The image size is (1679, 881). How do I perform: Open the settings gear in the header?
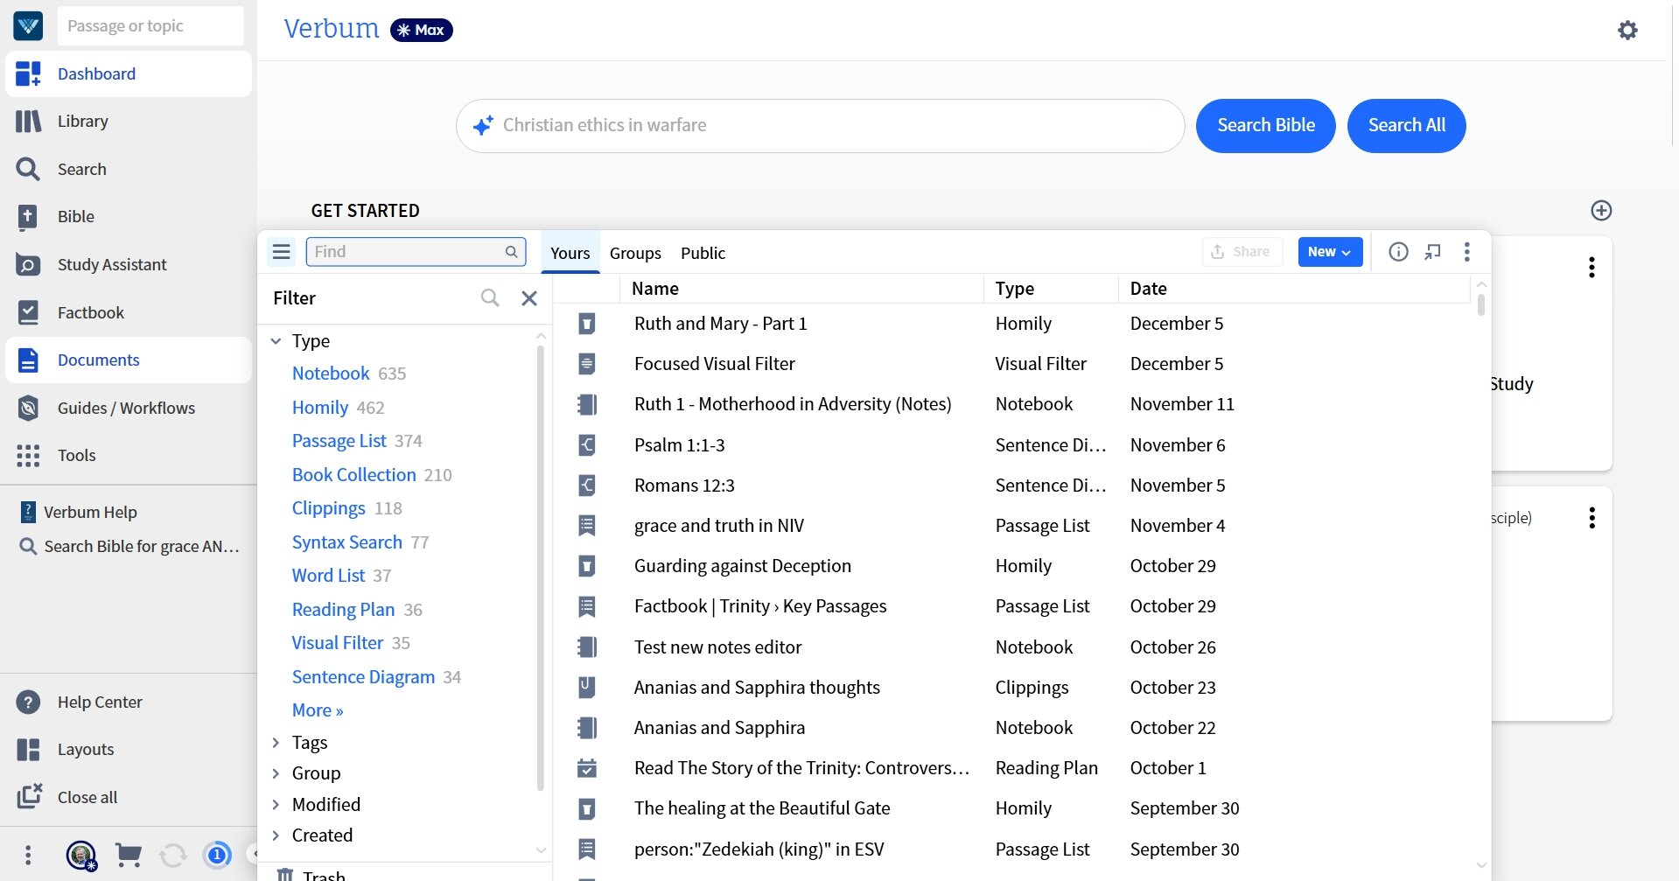[1627, 30]
